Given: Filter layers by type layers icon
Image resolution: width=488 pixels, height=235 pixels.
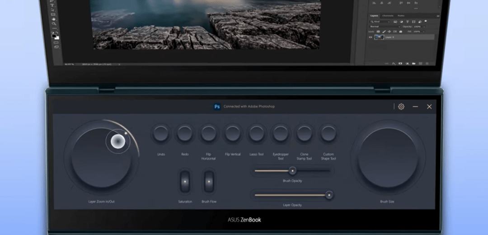Looking at the screenshot, I should pyautogui.click(x=408, y=22).
